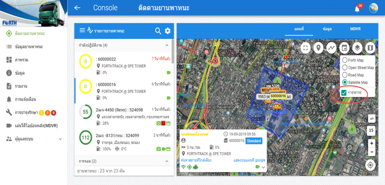Click the current location target icon bottom right
This screenshot has width=385, height=185.
pyautogui.click(x=370, y=165)
